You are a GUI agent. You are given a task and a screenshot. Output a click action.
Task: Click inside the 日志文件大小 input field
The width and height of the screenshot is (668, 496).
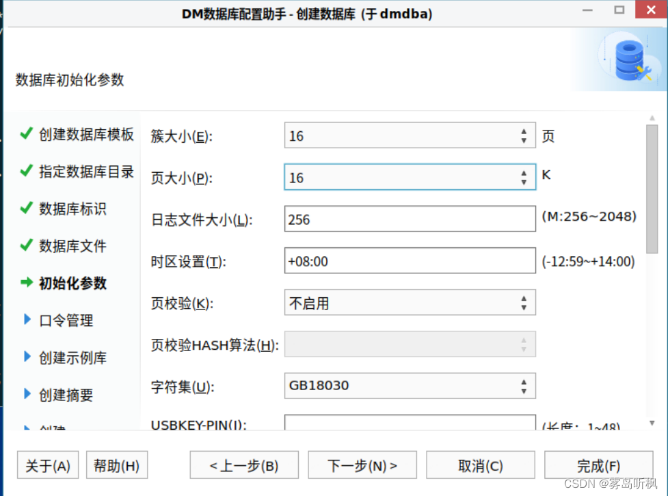coord(409,218)
